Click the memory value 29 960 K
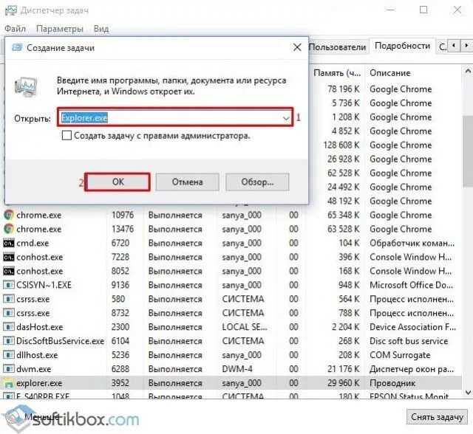This screenshot has width=473, height=434. pyautogui.click(x=344, y=383)
